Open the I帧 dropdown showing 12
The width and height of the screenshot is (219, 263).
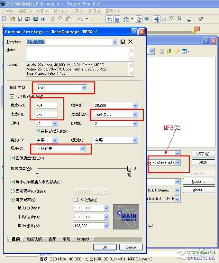pyautogui.click(x=55, y=123)
